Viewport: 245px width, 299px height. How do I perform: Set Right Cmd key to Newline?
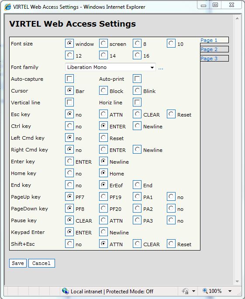pos(137,149)
